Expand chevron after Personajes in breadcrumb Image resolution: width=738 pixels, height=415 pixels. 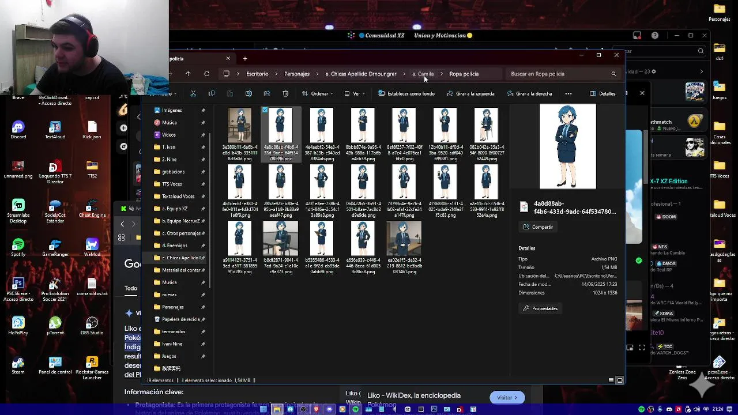click(318, 74)
